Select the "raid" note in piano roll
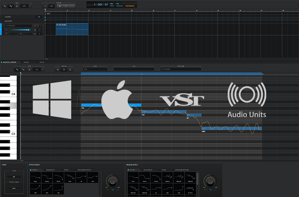This screenshot has height=197, width=299. coord(232,128)
